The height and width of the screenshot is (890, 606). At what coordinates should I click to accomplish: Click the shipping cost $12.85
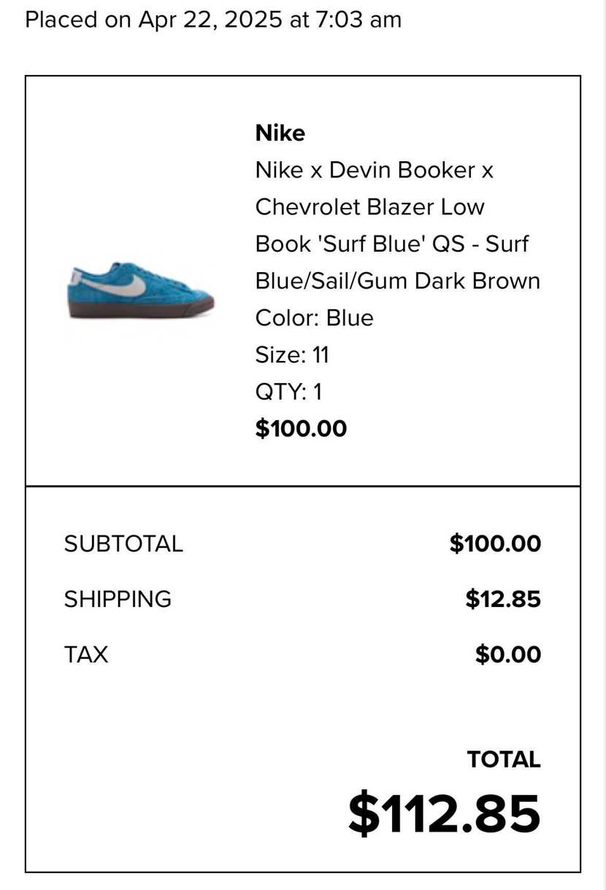tap(503, 599)
